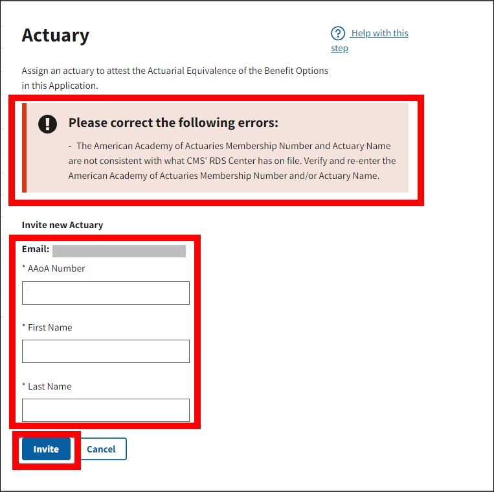Image resolution: width=494 pixels, height=492 pixels.
Task: Click the AAoA Number input field
Action: [106, 293]
